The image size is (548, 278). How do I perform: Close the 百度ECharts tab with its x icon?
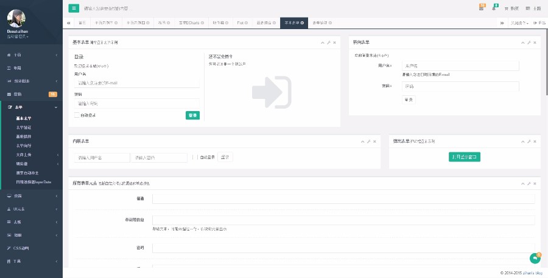click(203, 23)
